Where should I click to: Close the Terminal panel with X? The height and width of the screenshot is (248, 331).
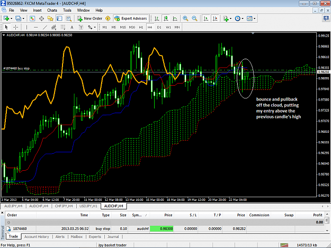pyautogui.click(x=2, y=213)
